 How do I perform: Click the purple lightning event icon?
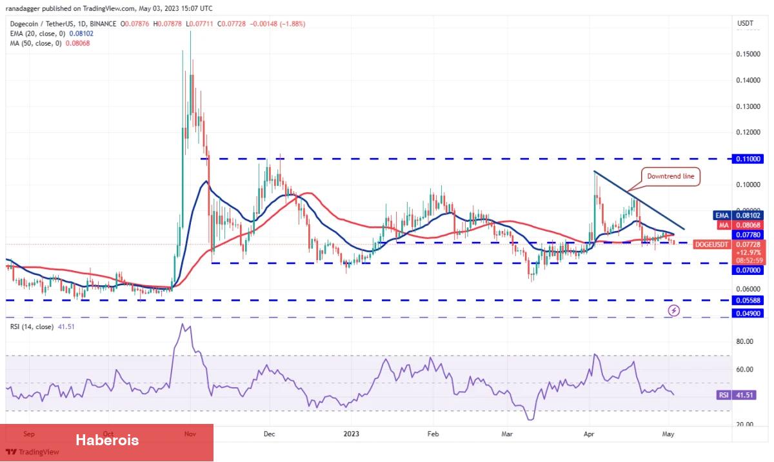674,310
